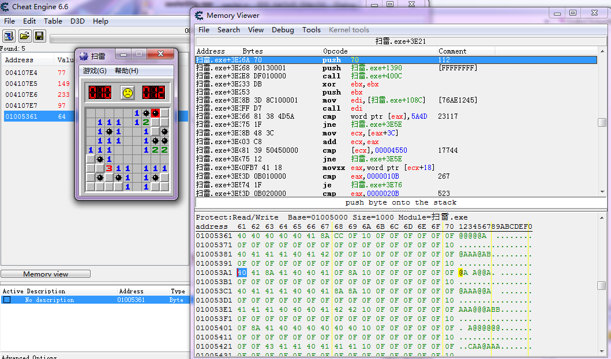611x359 pixels.
Task: Open the Table menu in Cheat Engine
Action: (53, 21)
